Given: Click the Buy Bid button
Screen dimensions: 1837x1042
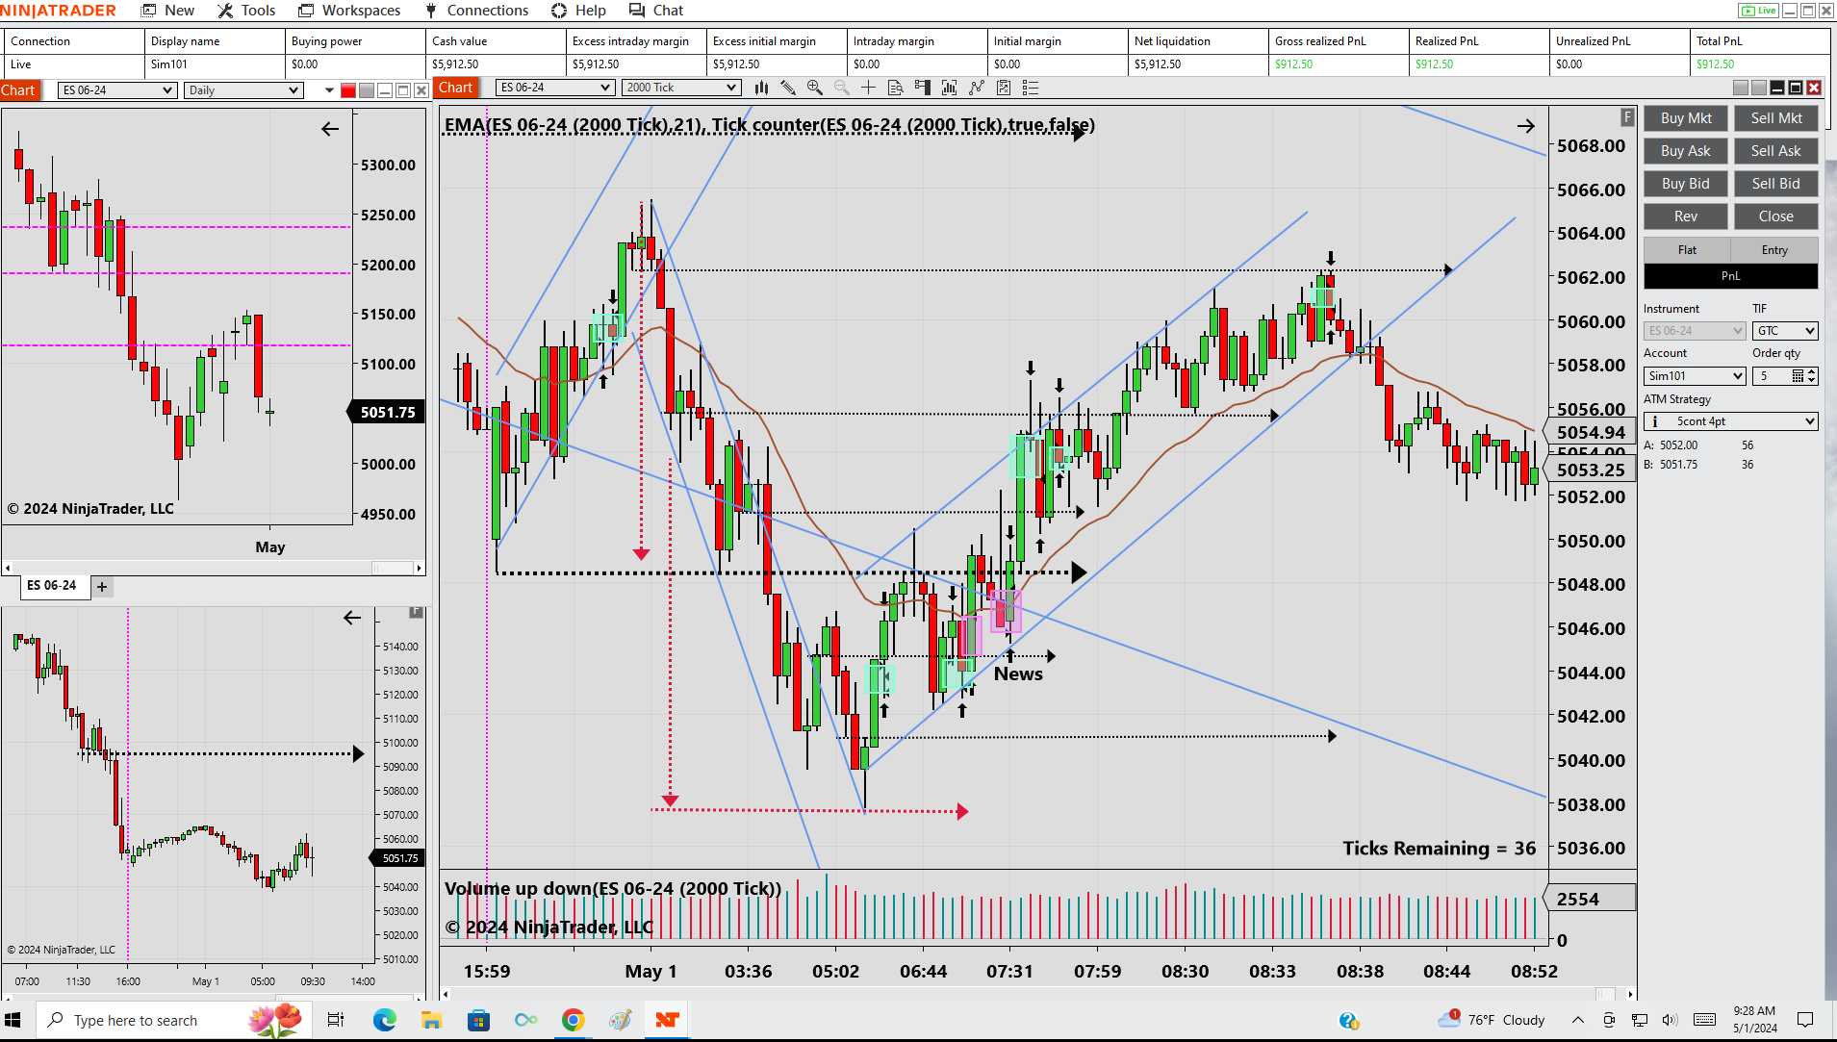Looking at the screenshot, I should pyautogui.click(x=1686, y=184).
